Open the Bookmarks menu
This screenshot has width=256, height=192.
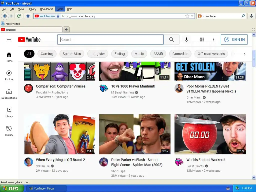click(x=46, y=9)
